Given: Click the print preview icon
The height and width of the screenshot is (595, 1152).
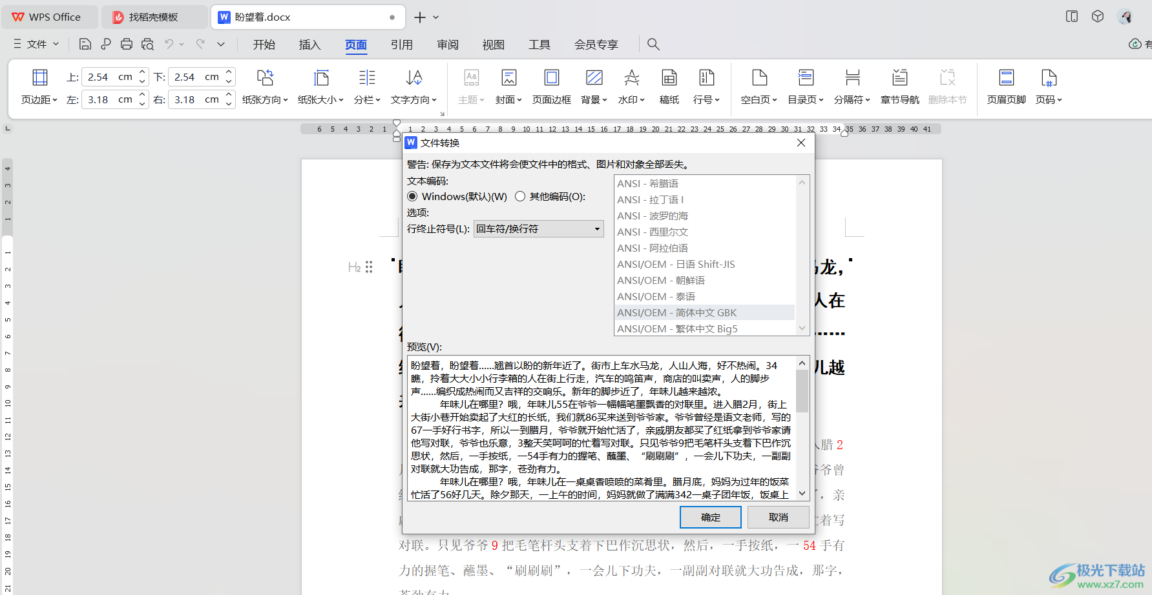Looking at the screenshot, I should (147, 44).
